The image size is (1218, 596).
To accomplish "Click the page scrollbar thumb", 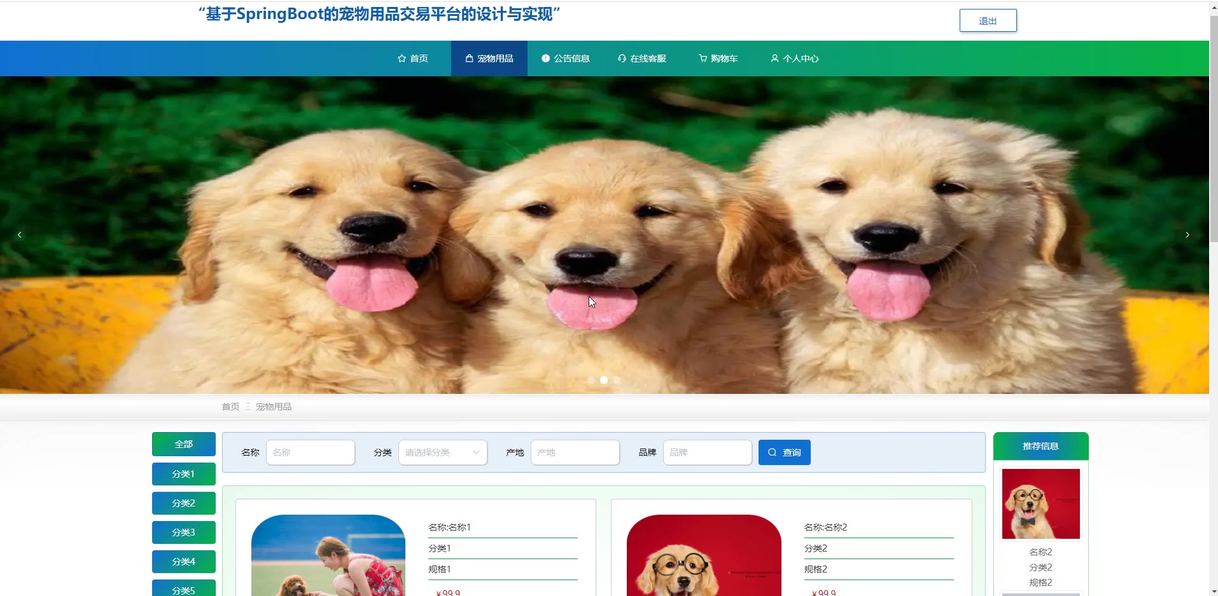I will 1214,130.
